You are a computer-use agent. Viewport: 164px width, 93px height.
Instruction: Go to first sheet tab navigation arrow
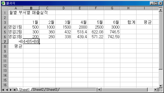tap(3, 90)
